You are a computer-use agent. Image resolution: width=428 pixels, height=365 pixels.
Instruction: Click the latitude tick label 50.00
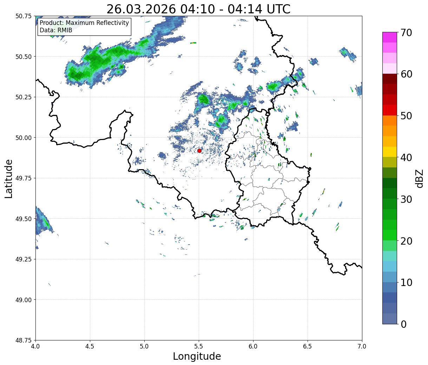[x=24, y=138]
